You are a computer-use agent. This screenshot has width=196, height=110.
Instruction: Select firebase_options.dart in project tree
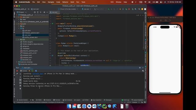32,33
